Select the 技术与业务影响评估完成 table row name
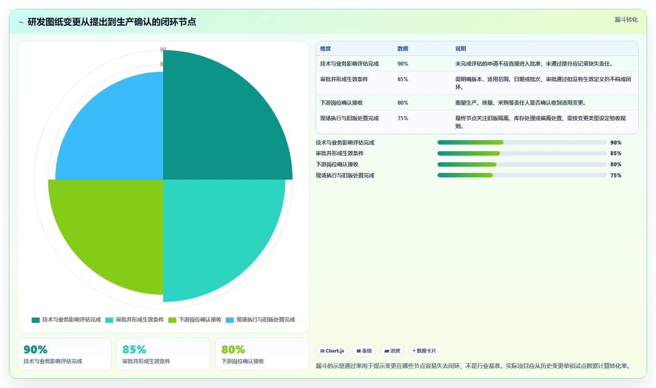 349,64
